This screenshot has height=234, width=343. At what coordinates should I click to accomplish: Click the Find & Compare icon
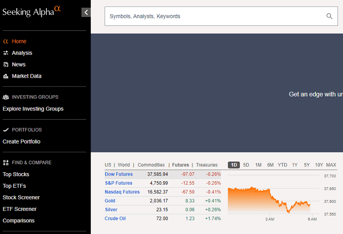click(6, 163)
